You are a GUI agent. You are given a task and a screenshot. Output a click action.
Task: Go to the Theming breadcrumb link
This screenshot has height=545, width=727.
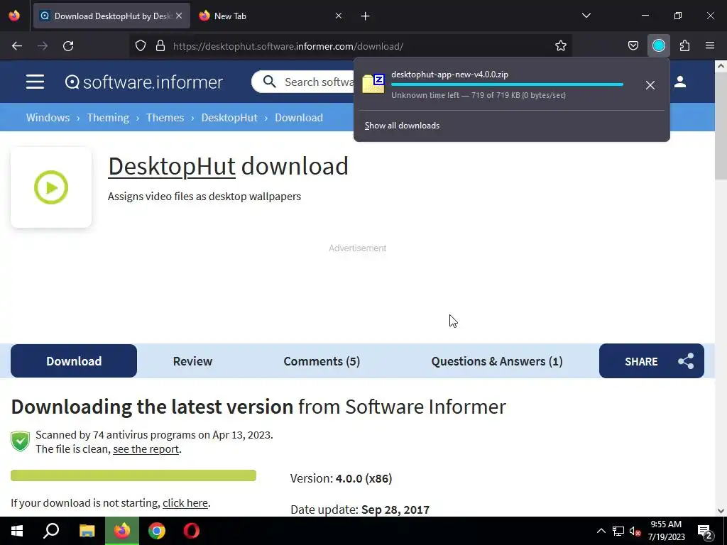[108, 118]
